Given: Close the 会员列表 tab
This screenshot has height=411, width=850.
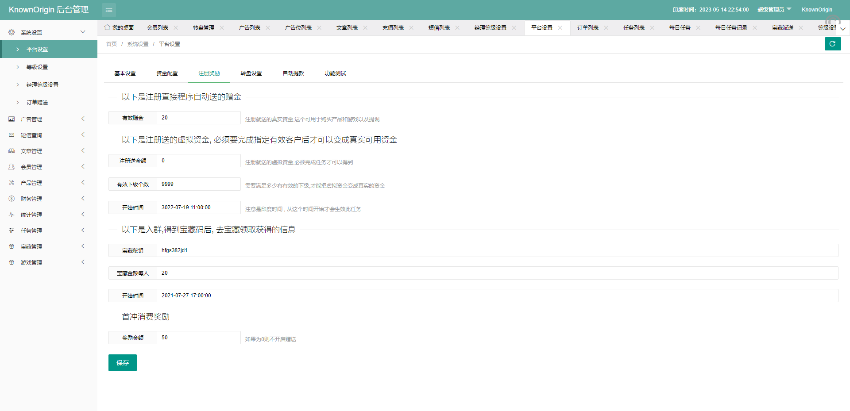Looking at the screenshot, I should (176, 28).
